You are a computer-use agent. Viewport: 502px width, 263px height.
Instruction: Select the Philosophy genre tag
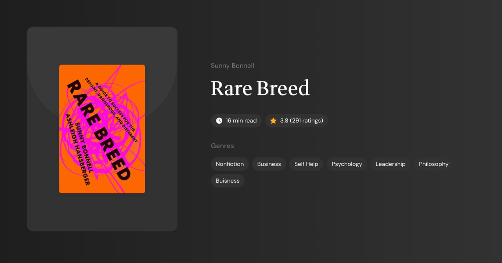click(433, 164)
